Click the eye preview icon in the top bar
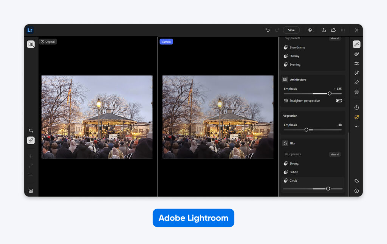The image size is (387, 244). coord(310,30)
